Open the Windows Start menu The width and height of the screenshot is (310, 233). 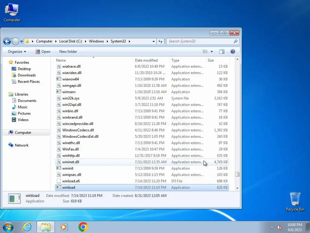(x=8, y=227)
